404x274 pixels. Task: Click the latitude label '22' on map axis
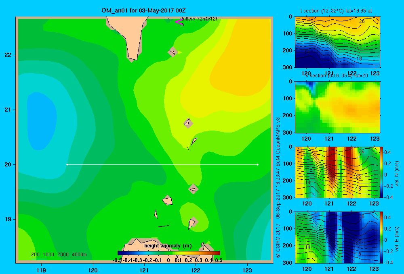tap(8, 55)
